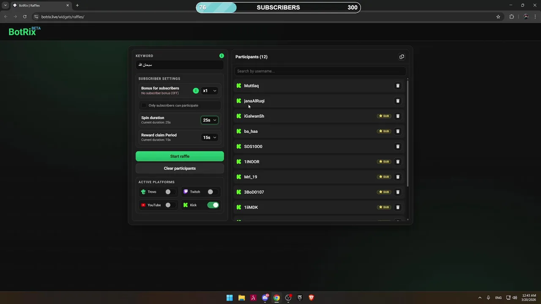The width and height of the screenshot is (541, 304).
Task: Click the subscriber bonus info icon
Action: pos(196,91)
